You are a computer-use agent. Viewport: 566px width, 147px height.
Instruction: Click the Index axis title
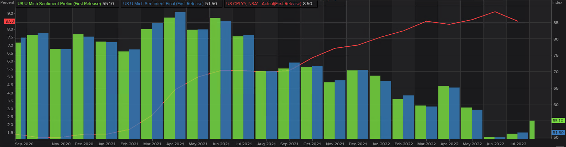point(557,2)
